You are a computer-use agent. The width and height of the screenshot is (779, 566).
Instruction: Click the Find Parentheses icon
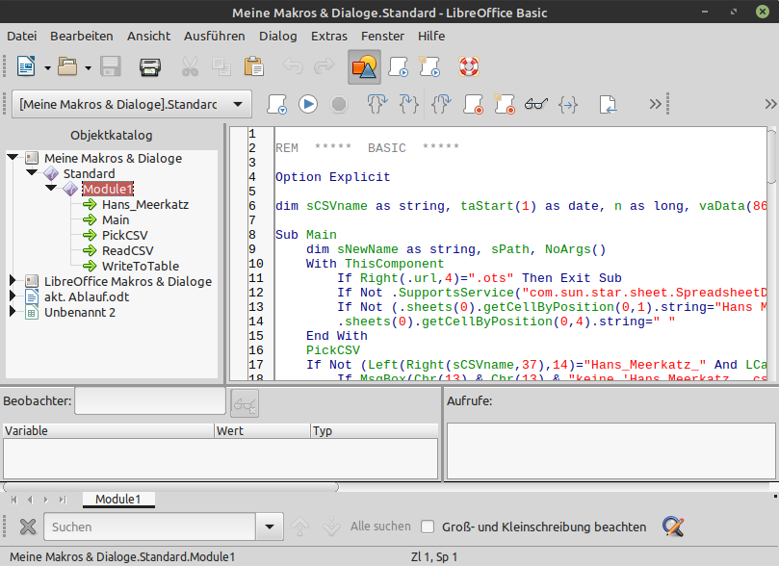pyautogui.click(x=568, y=104)
